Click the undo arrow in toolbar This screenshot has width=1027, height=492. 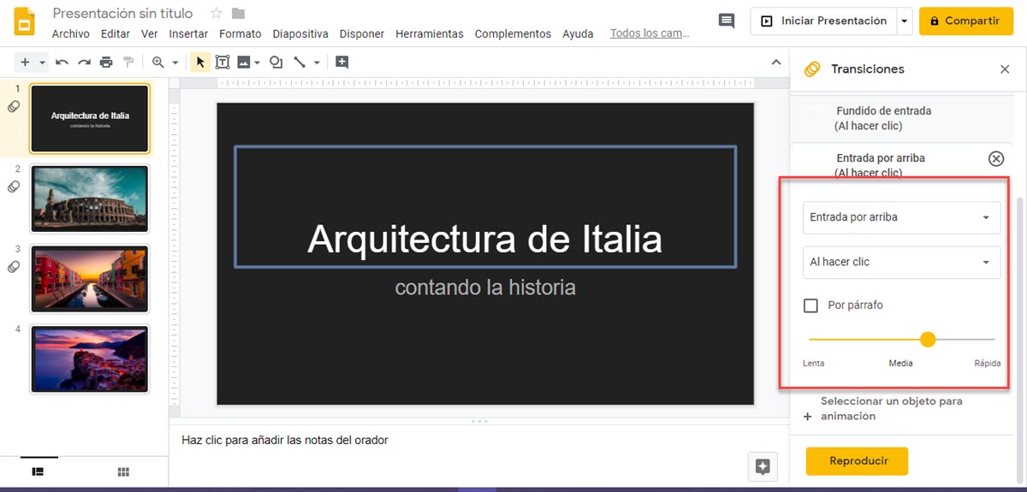tap(62, 62)
